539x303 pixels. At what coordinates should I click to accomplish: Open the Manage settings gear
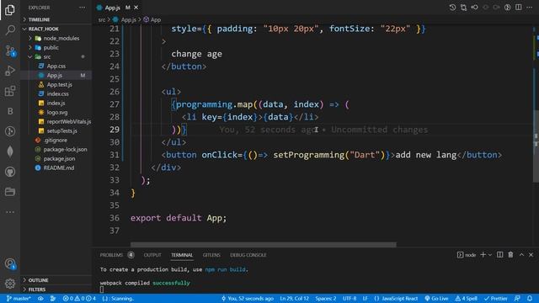click(x=10, y=284)
